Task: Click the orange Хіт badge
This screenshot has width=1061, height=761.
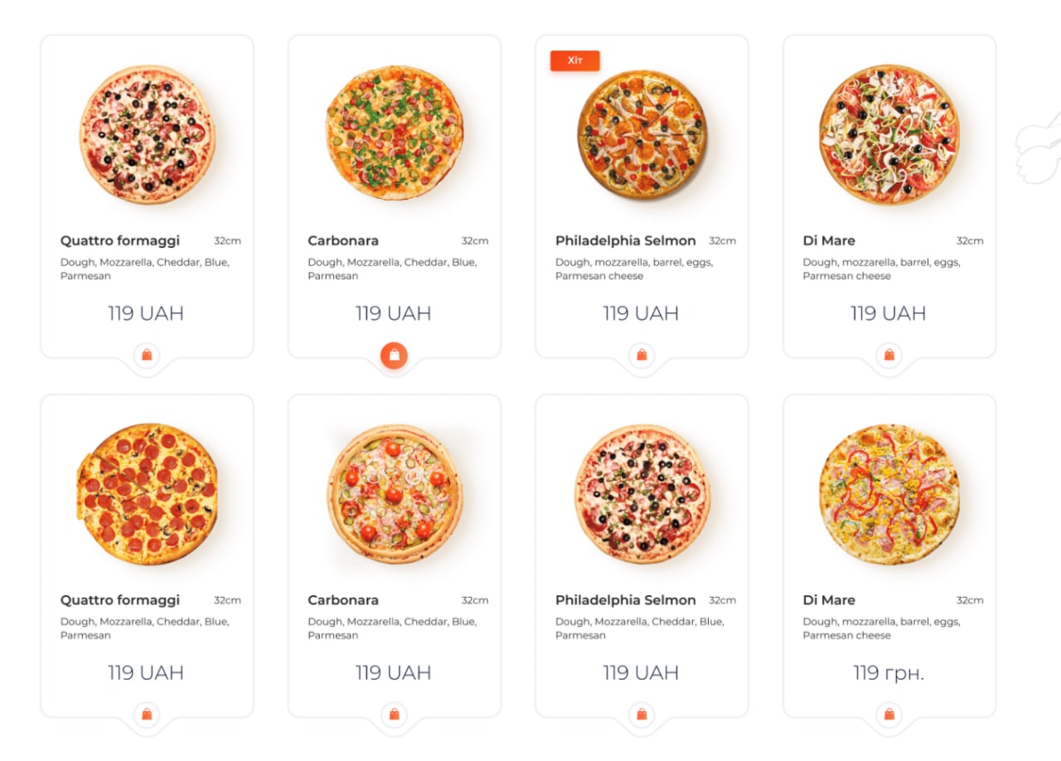Action: 574,61
